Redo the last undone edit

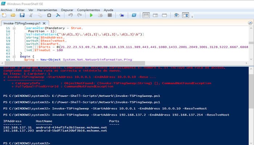pyautogui.click(x=79, y=15)
